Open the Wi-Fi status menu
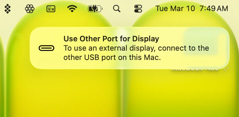This screenshot has width=239, height=117. pos(72,9)
